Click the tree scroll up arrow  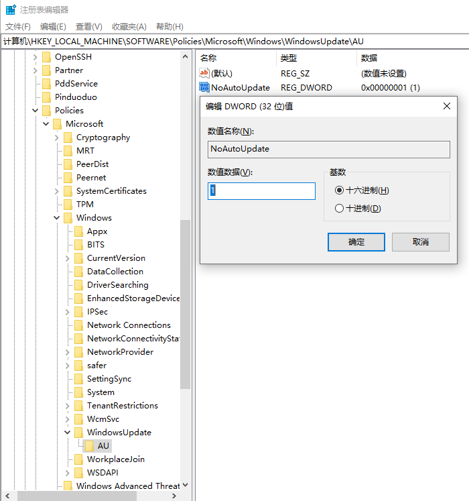pyautogui.click(x=185, y=56)
